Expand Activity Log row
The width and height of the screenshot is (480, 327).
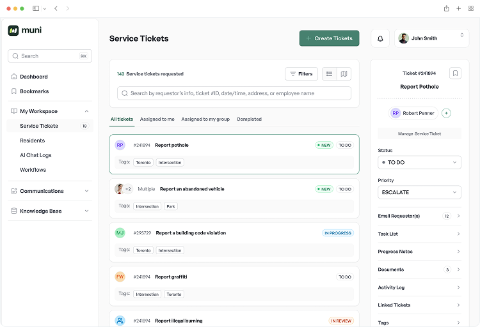tap(419, 287)
